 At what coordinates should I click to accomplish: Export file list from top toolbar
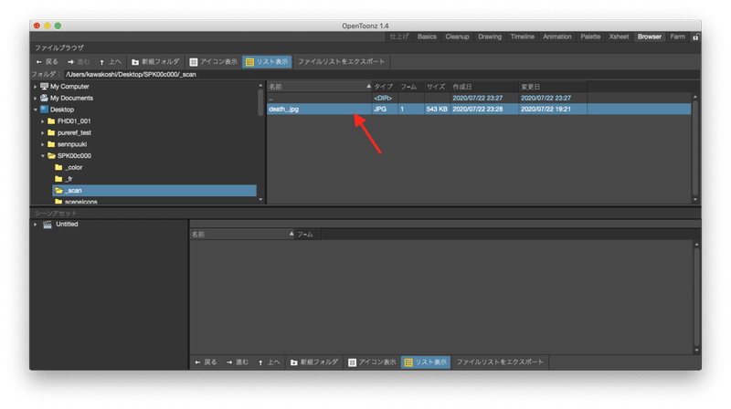(341, 61)
